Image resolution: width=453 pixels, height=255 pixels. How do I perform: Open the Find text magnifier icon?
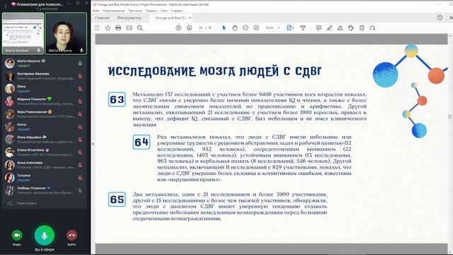140,28
